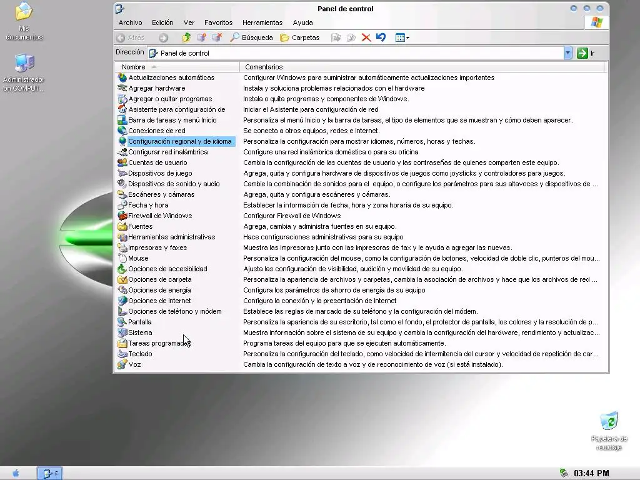The image size is (640, 480).
Task: Click the Voz item label
Action: [134, 364]
